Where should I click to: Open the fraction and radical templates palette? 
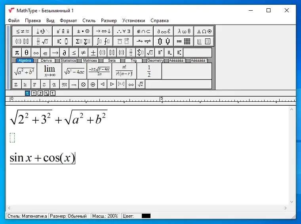click(42, 41)
